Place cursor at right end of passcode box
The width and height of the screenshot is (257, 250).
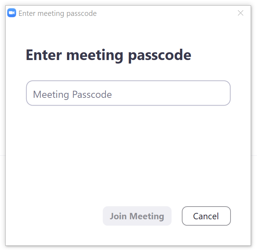pyautogui.click(x=225, y=93)
